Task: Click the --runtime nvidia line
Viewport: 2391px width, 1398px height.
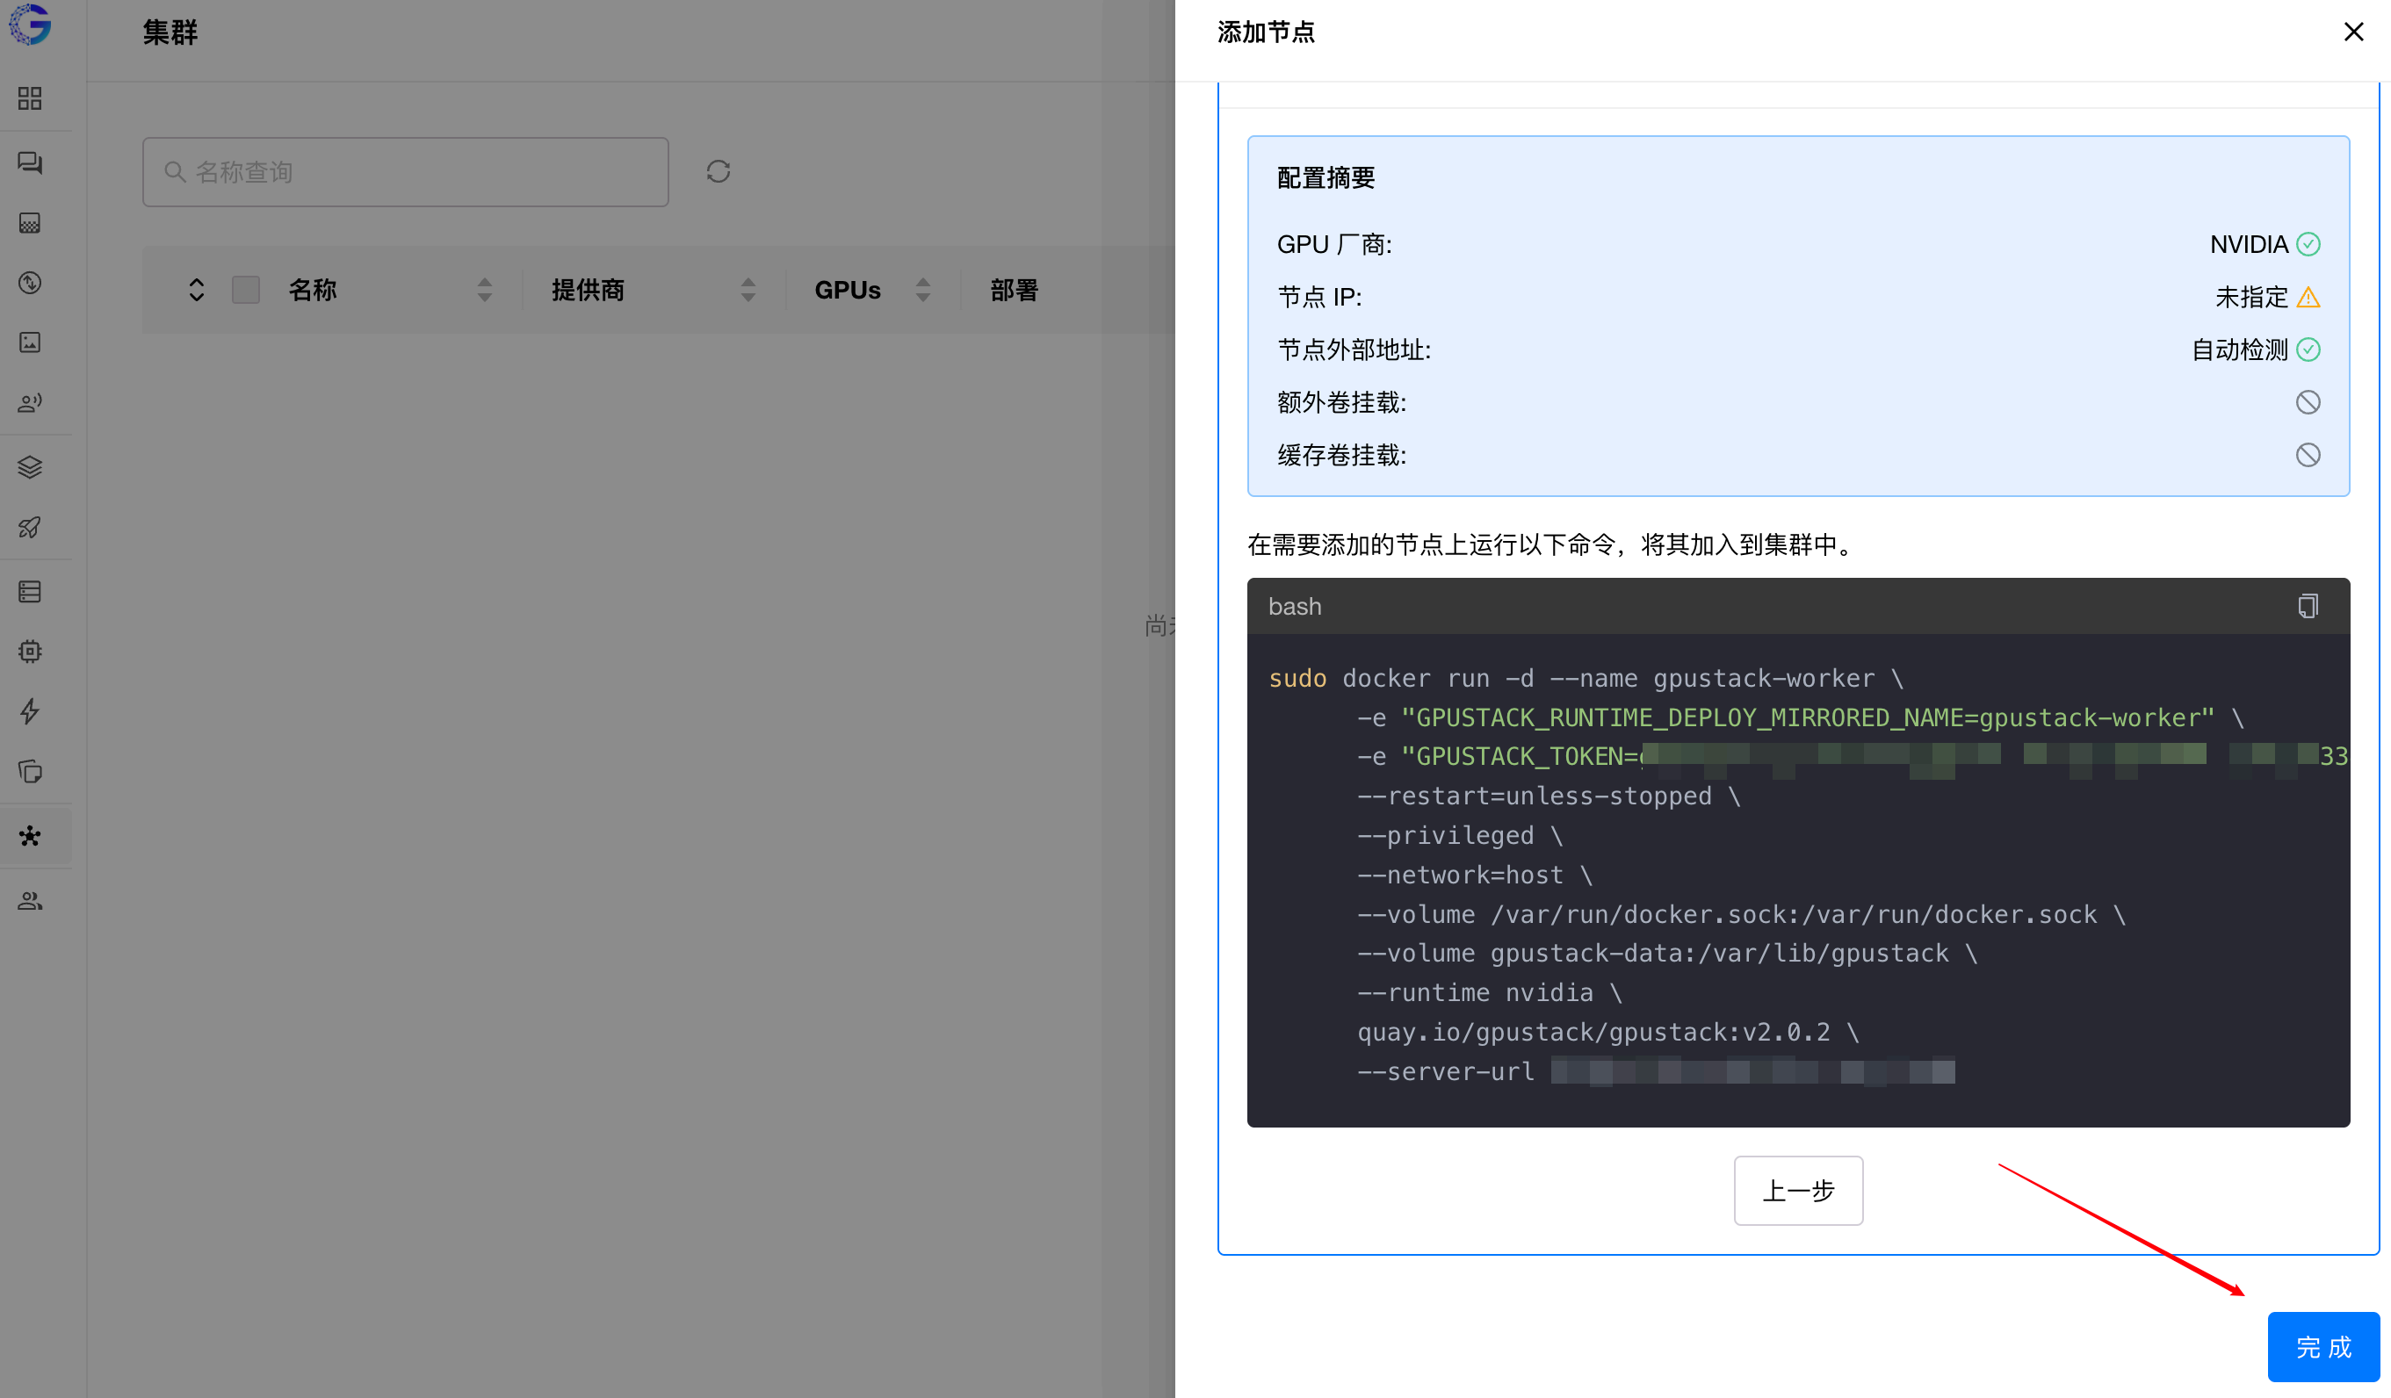Action: [x=1491, y=993]
